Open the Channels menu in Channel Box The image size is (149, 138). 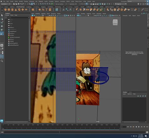click(125, 16)
